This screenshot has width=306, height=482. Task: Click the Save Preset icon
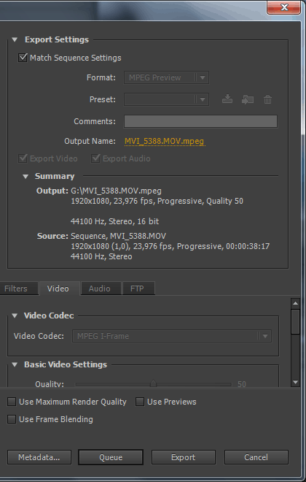tap(227, 99)
